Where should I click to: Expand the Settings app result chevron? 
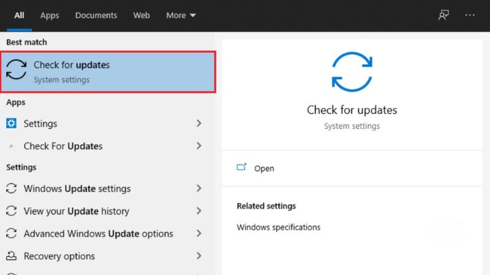(x=198, y=123)
